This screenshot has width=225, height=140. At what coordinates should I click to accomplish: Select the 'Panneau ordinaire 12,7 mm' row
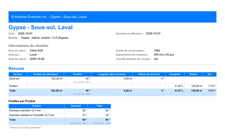(60, 111)
